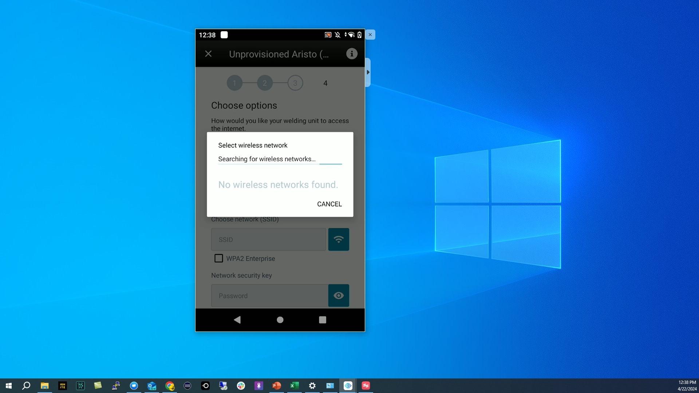Open Google Chrome from taskbar
Viewport: 699px width, 393px height.
(x=170, y=386)
